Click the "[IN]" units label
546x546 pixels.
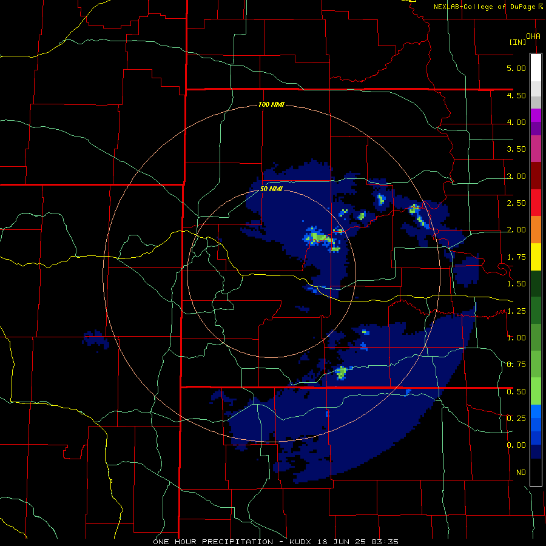coord(517,42)
